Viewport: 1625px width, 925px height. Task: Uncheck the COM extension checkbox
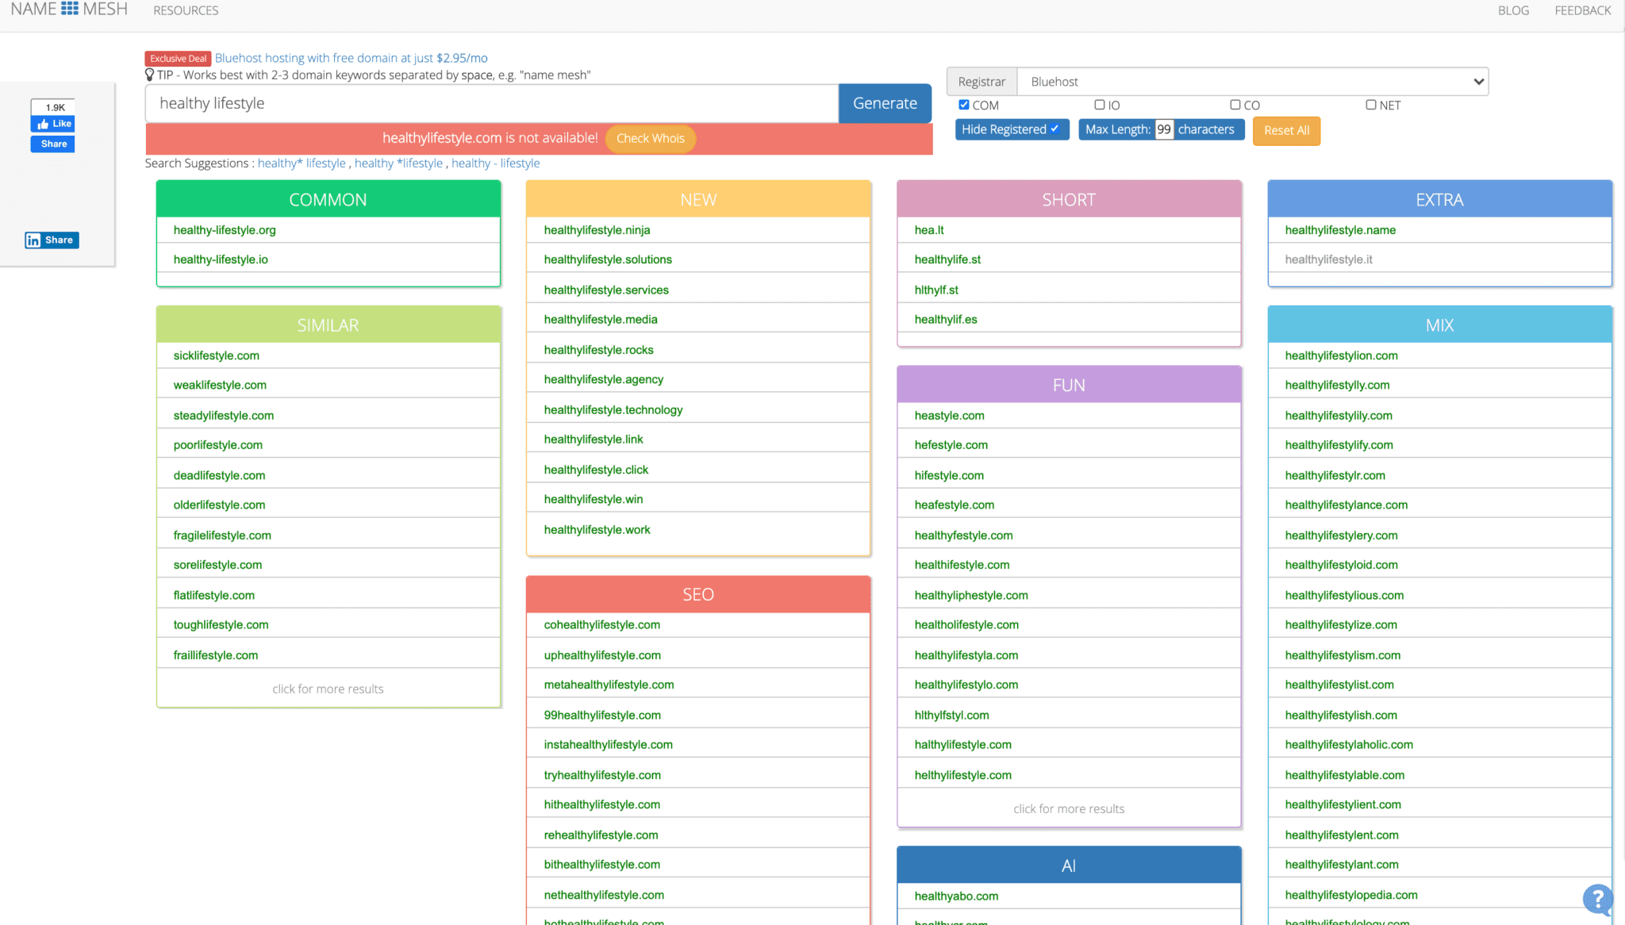(964, 105)
